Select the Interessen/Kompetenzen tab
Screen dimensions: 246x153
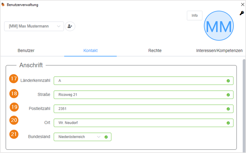pyautogui.click(x=219, y=50)
